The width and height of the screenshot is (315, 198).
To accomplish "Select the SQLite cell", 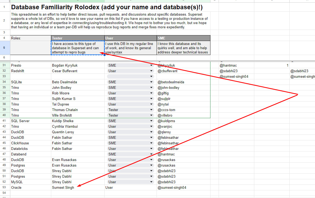I will click(31, 82).
